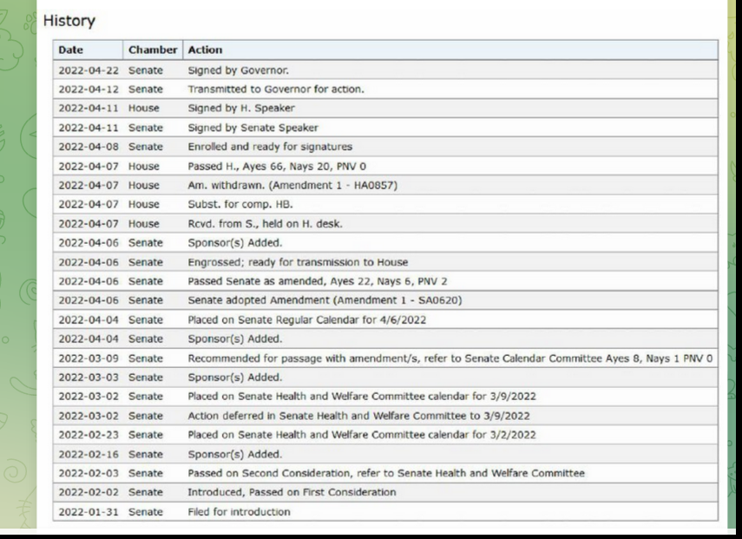Click the "Signed by Senate Speaker" action
Image resolution: width=742 pixels, height=539 pixels.
253,128
